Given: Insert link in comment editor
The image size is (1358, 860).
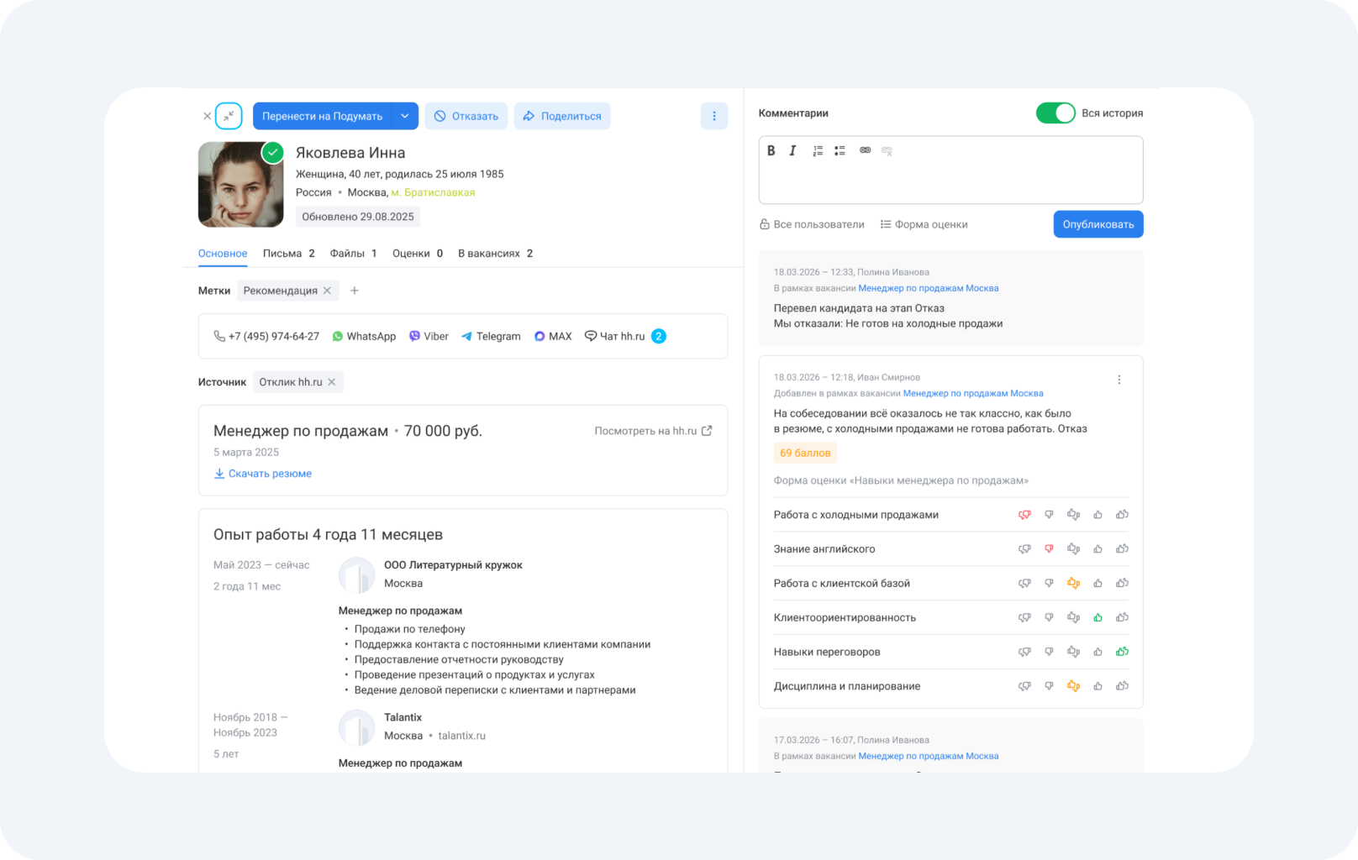Looking at the screenshot, I should pyautogui.click(x=865, y=150).
